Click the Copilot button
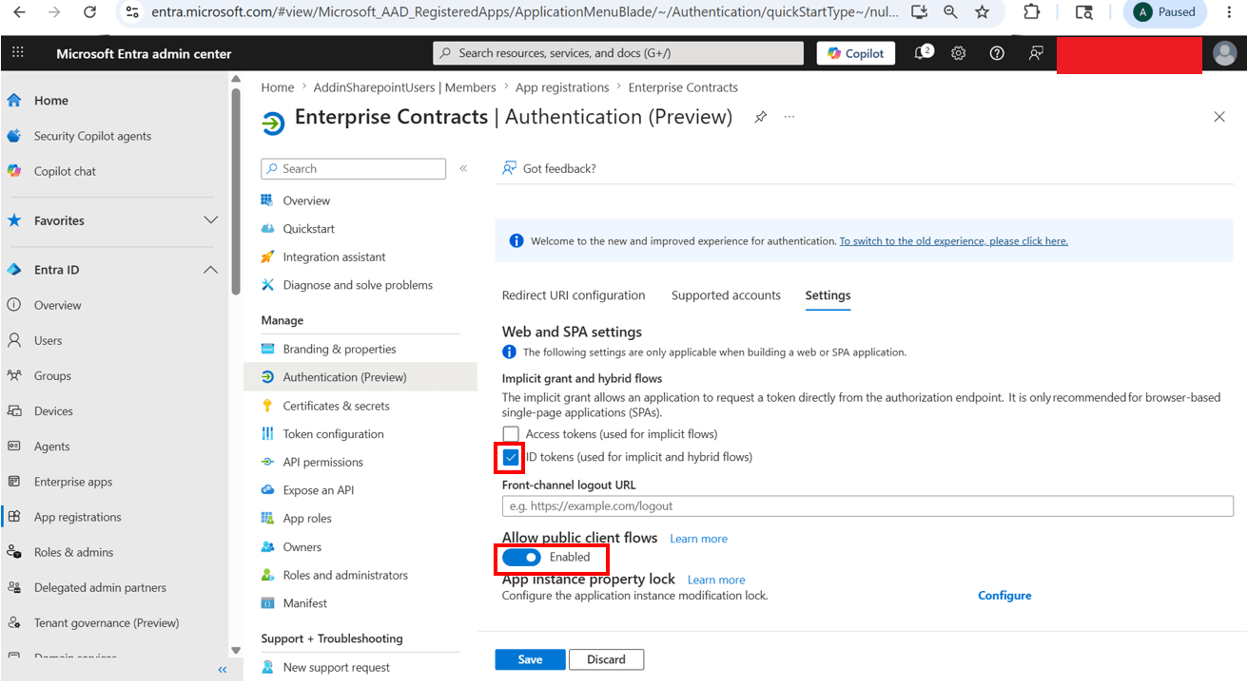Viewport: 1247px width, 685px height. (x=855, y=53)
